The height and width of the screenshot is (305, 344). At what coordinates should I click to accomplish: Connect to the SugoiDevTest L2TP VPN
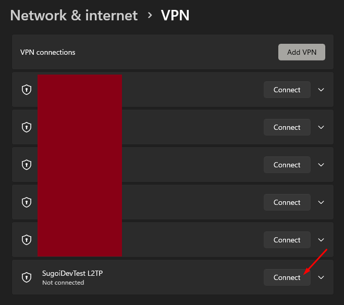click(287, 277)
